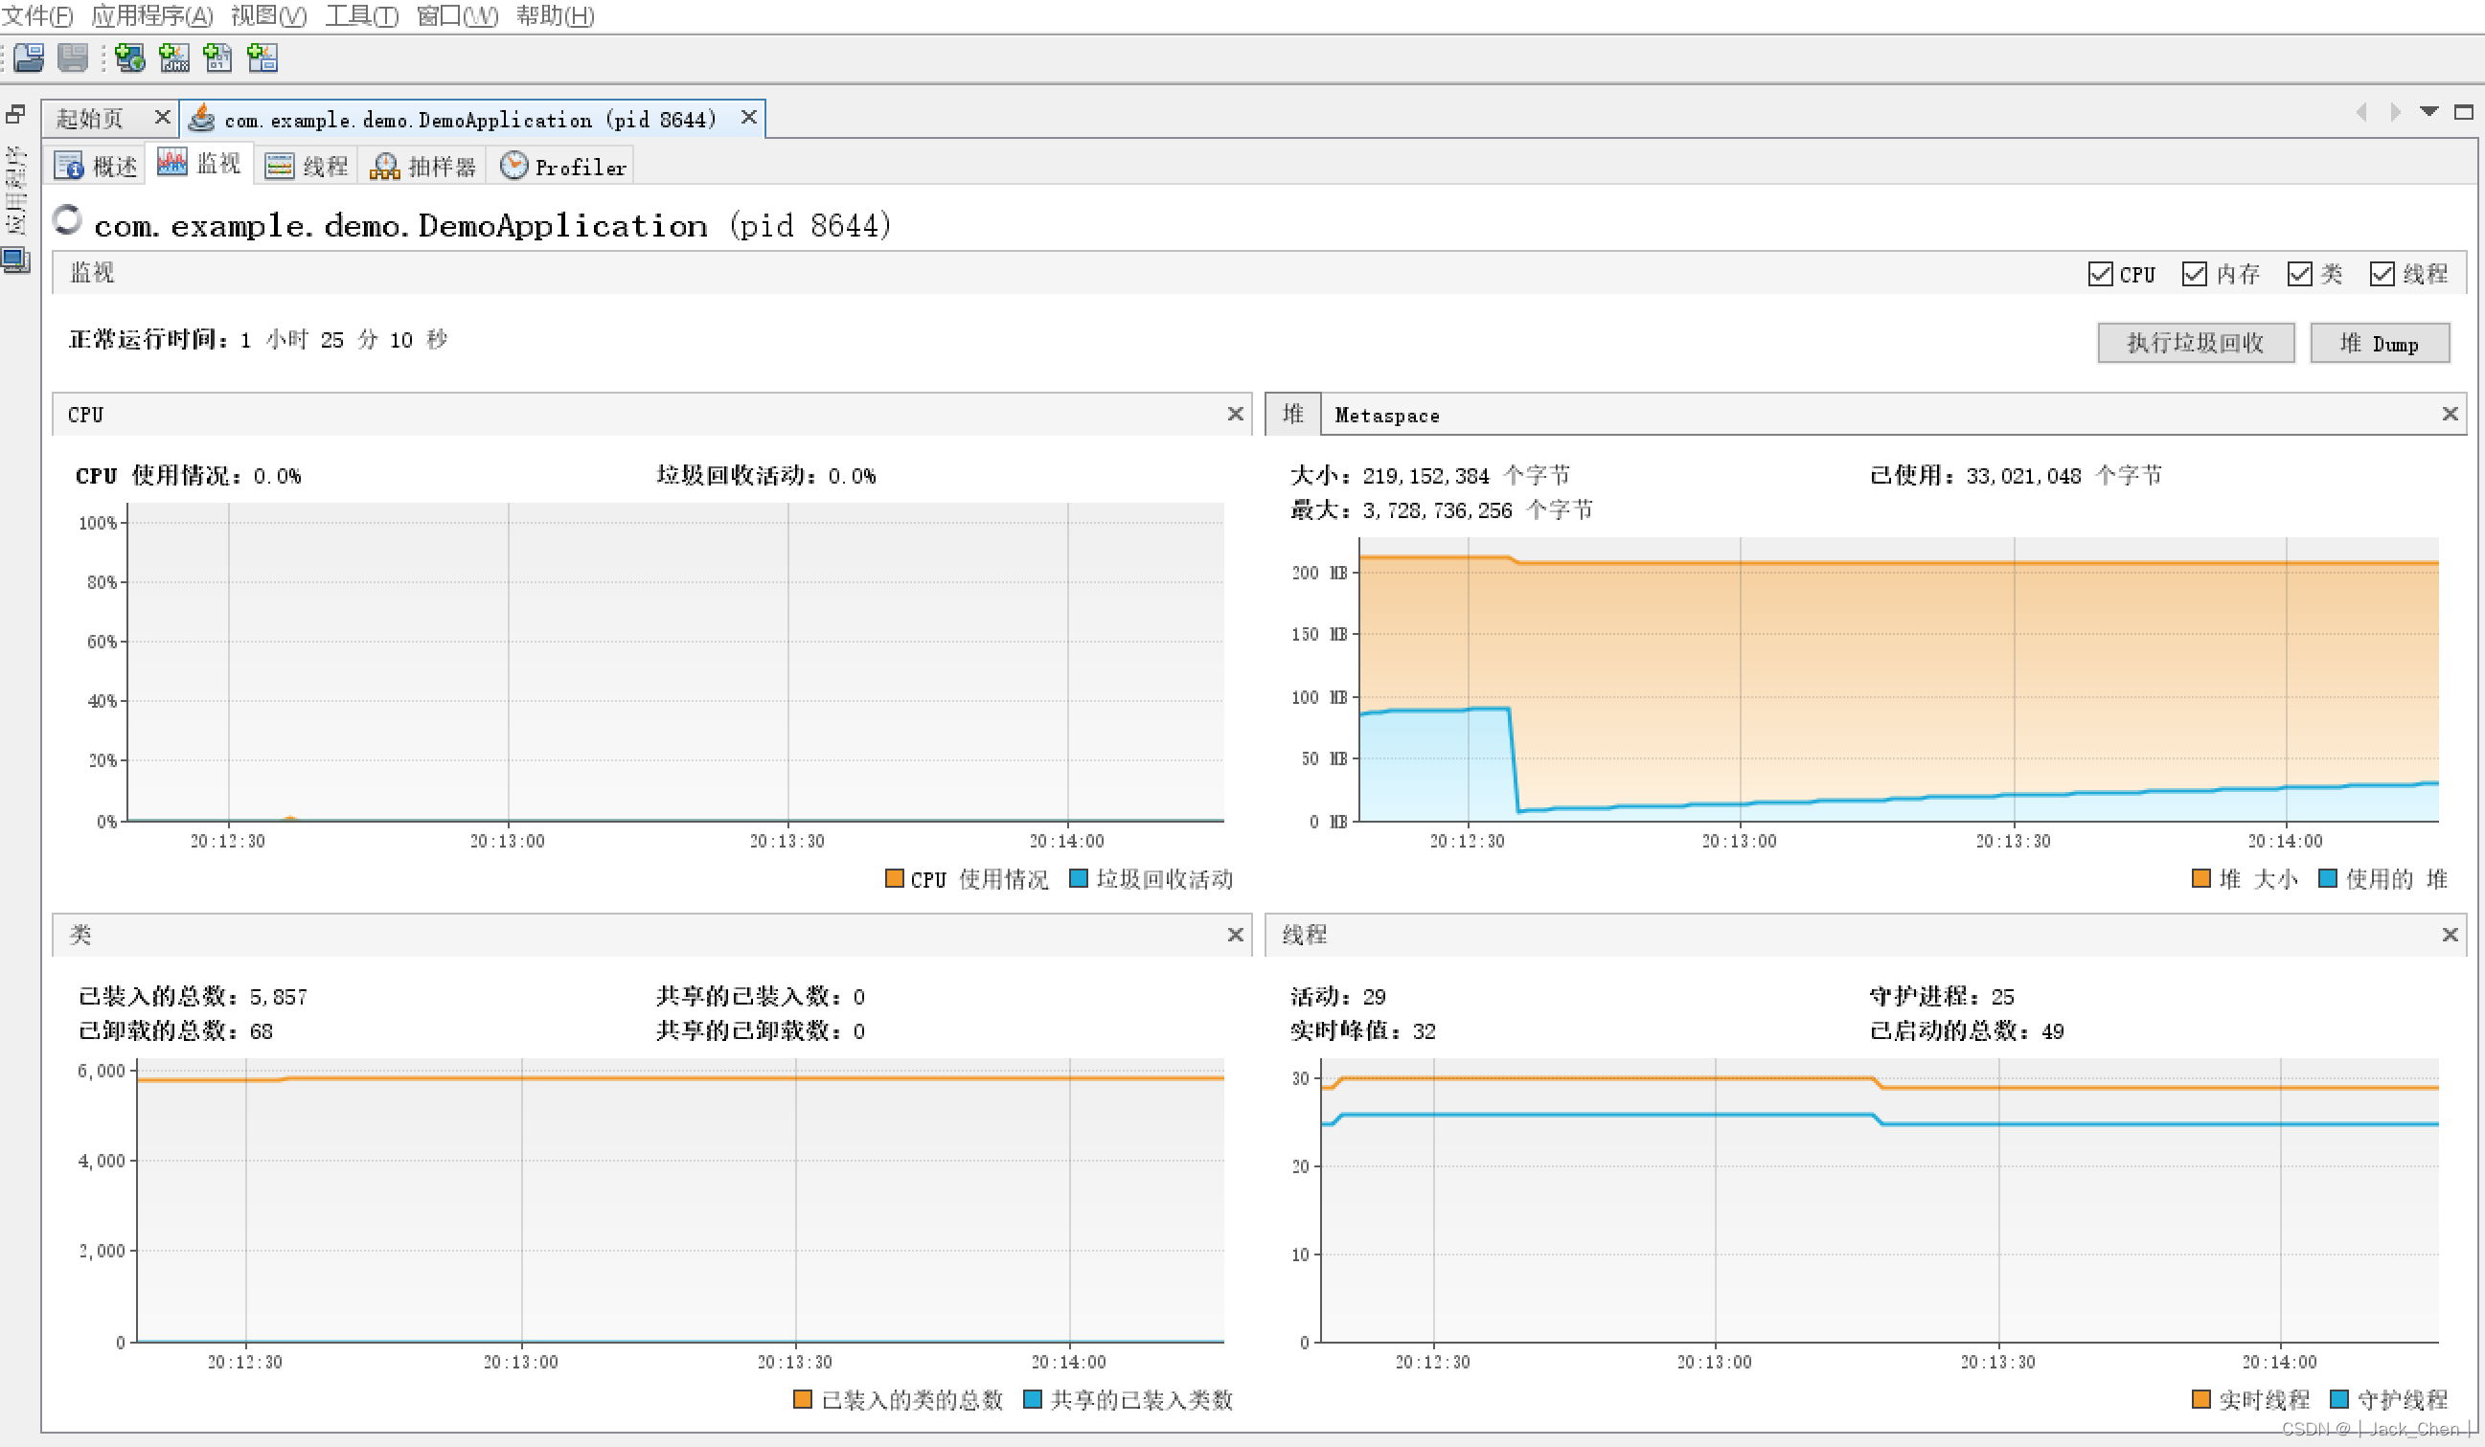Open the 工具 Tools menu
The image size is (2485, 1447).
361,15
